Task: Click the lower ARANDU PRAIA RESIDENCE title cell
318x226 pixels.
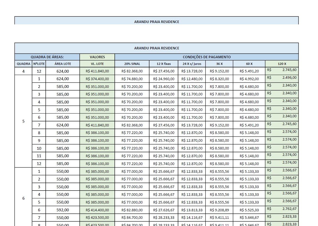Action: click(157, 48)
